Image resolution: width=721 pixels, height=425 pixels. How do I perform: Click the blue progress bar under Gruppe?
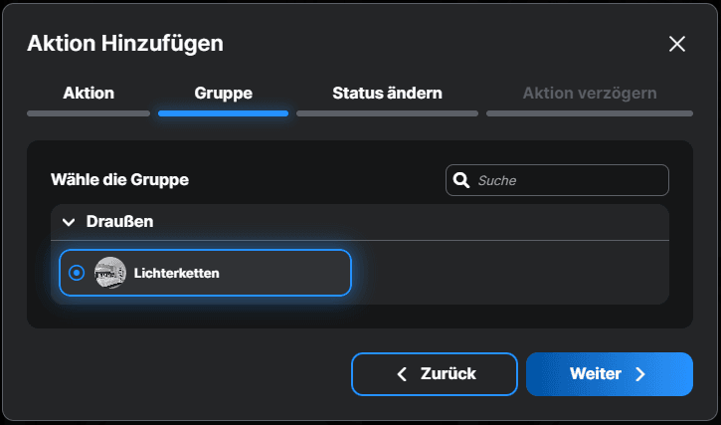click(223, 113)
